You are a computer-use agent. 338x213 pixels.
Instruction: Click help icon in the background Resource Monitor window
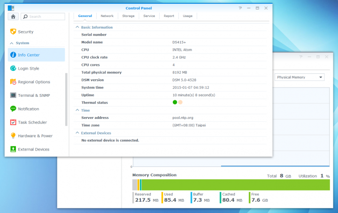301,57
